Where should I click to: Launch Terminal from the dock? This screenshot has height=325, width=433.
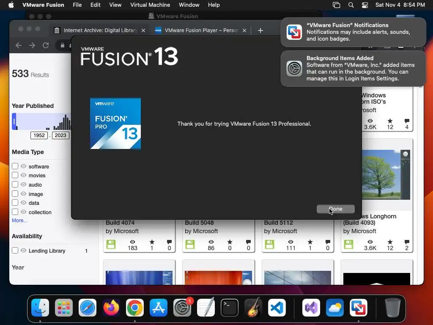pyautogui.click(x=230, y=307)
